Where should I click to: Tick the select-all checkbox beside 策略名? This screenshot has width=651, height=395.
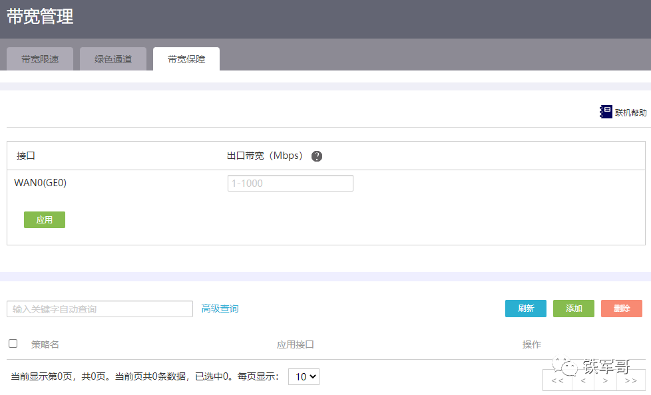click(13, 344)
